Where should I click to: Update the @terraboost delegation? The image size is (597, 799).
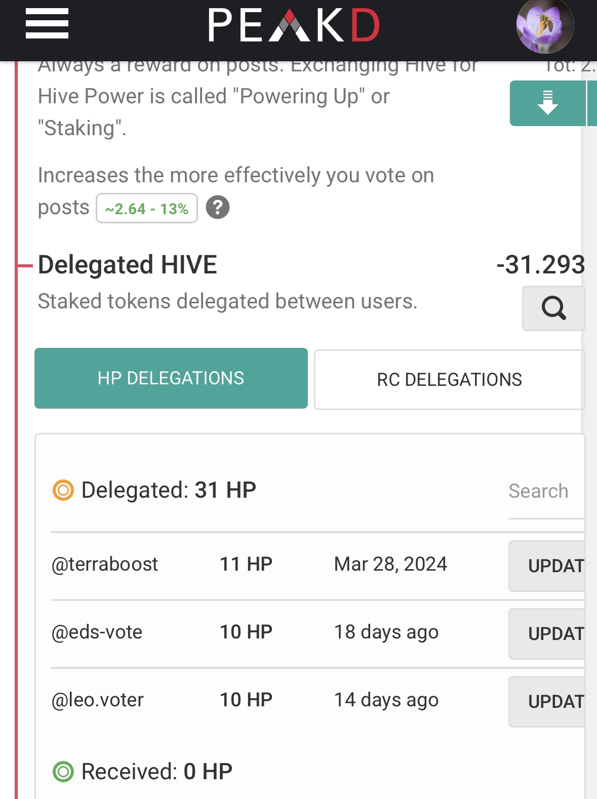click(547, 566)
